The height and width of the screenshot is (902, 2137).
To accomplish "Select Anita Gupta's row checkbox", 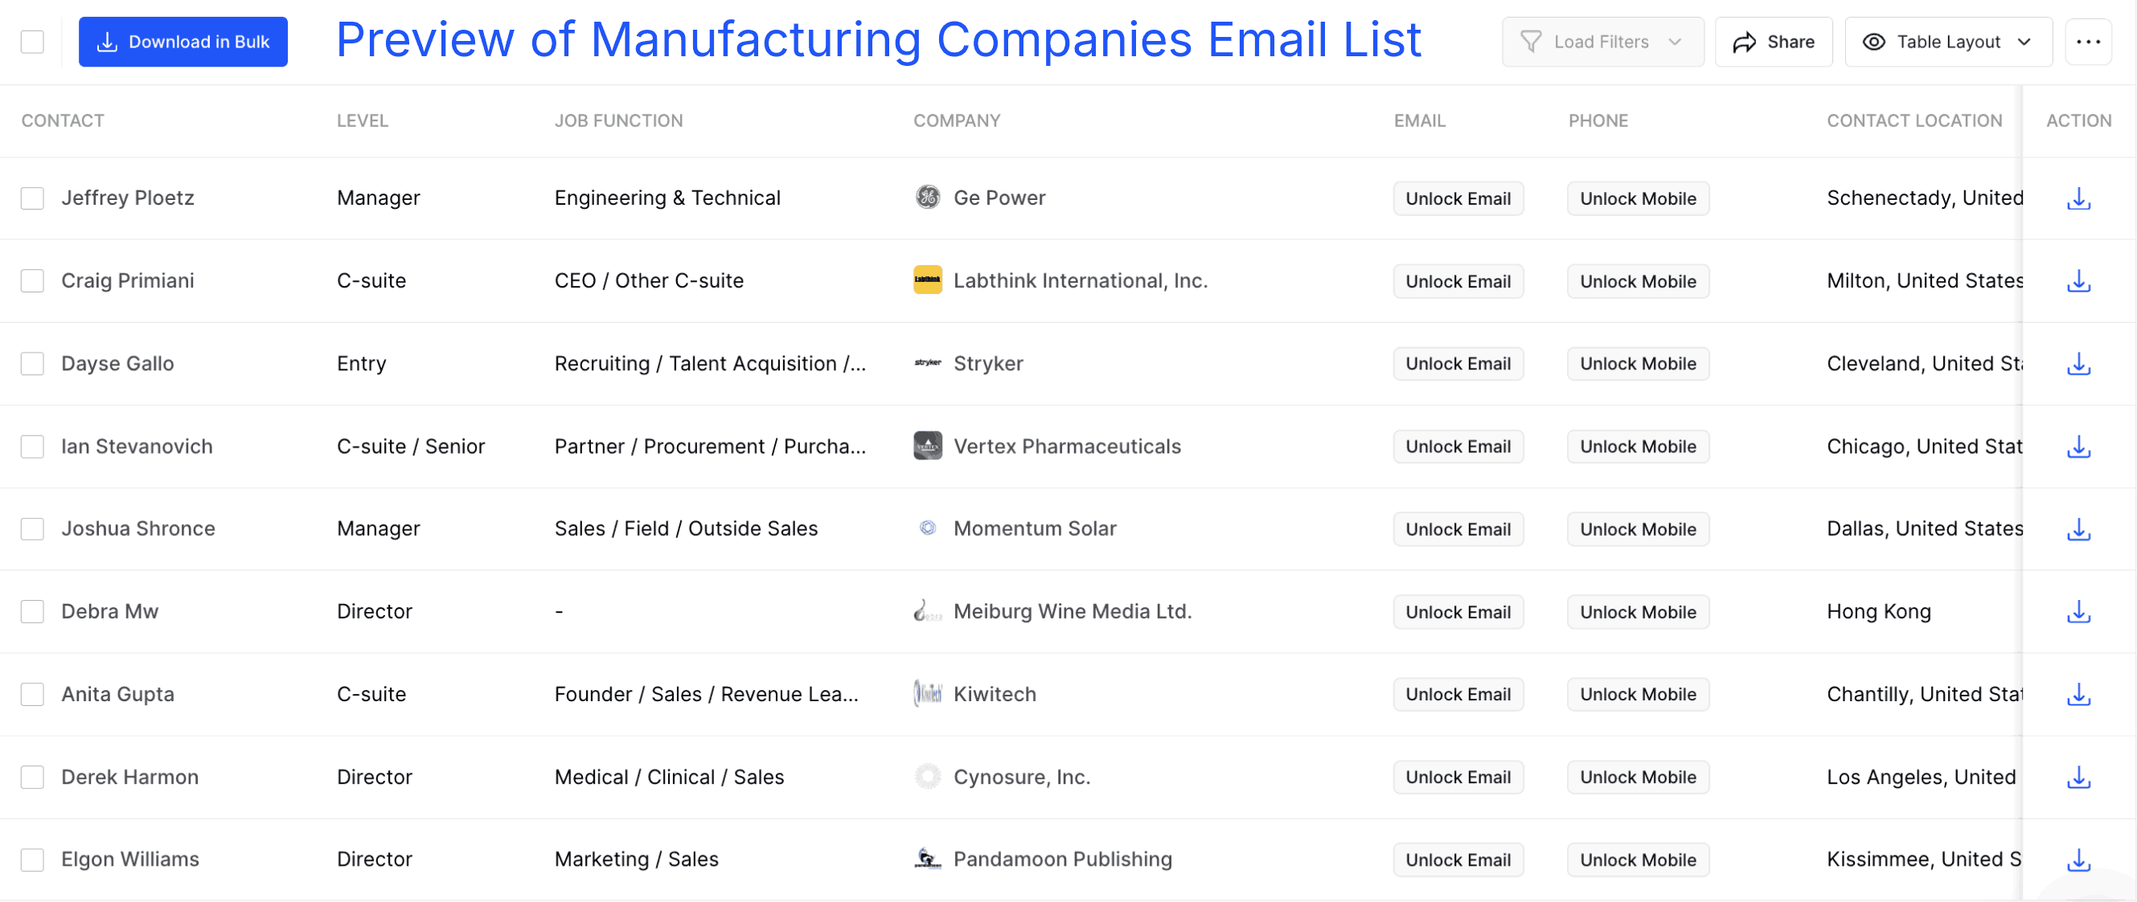I will click(x=31, y=694).
